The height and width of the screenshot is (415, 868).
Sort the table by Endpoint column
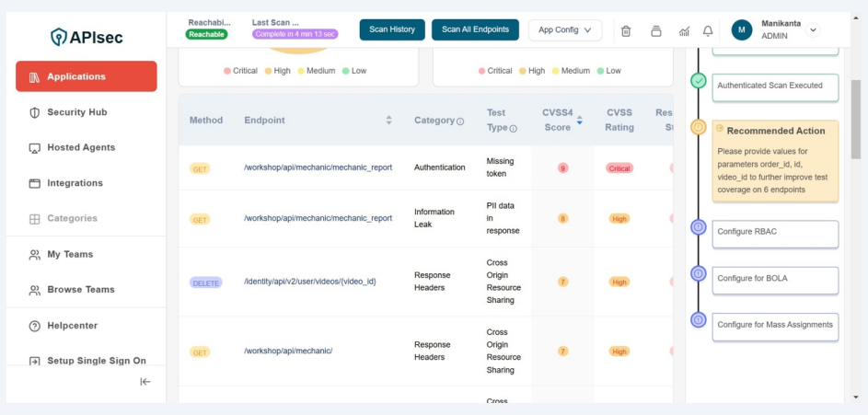388,121
